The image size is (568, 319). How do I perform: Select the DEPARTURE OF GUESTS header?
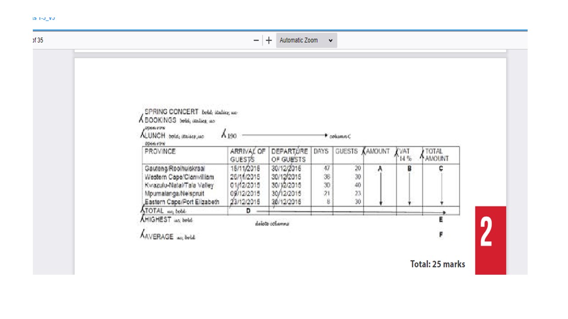[289, 155]
